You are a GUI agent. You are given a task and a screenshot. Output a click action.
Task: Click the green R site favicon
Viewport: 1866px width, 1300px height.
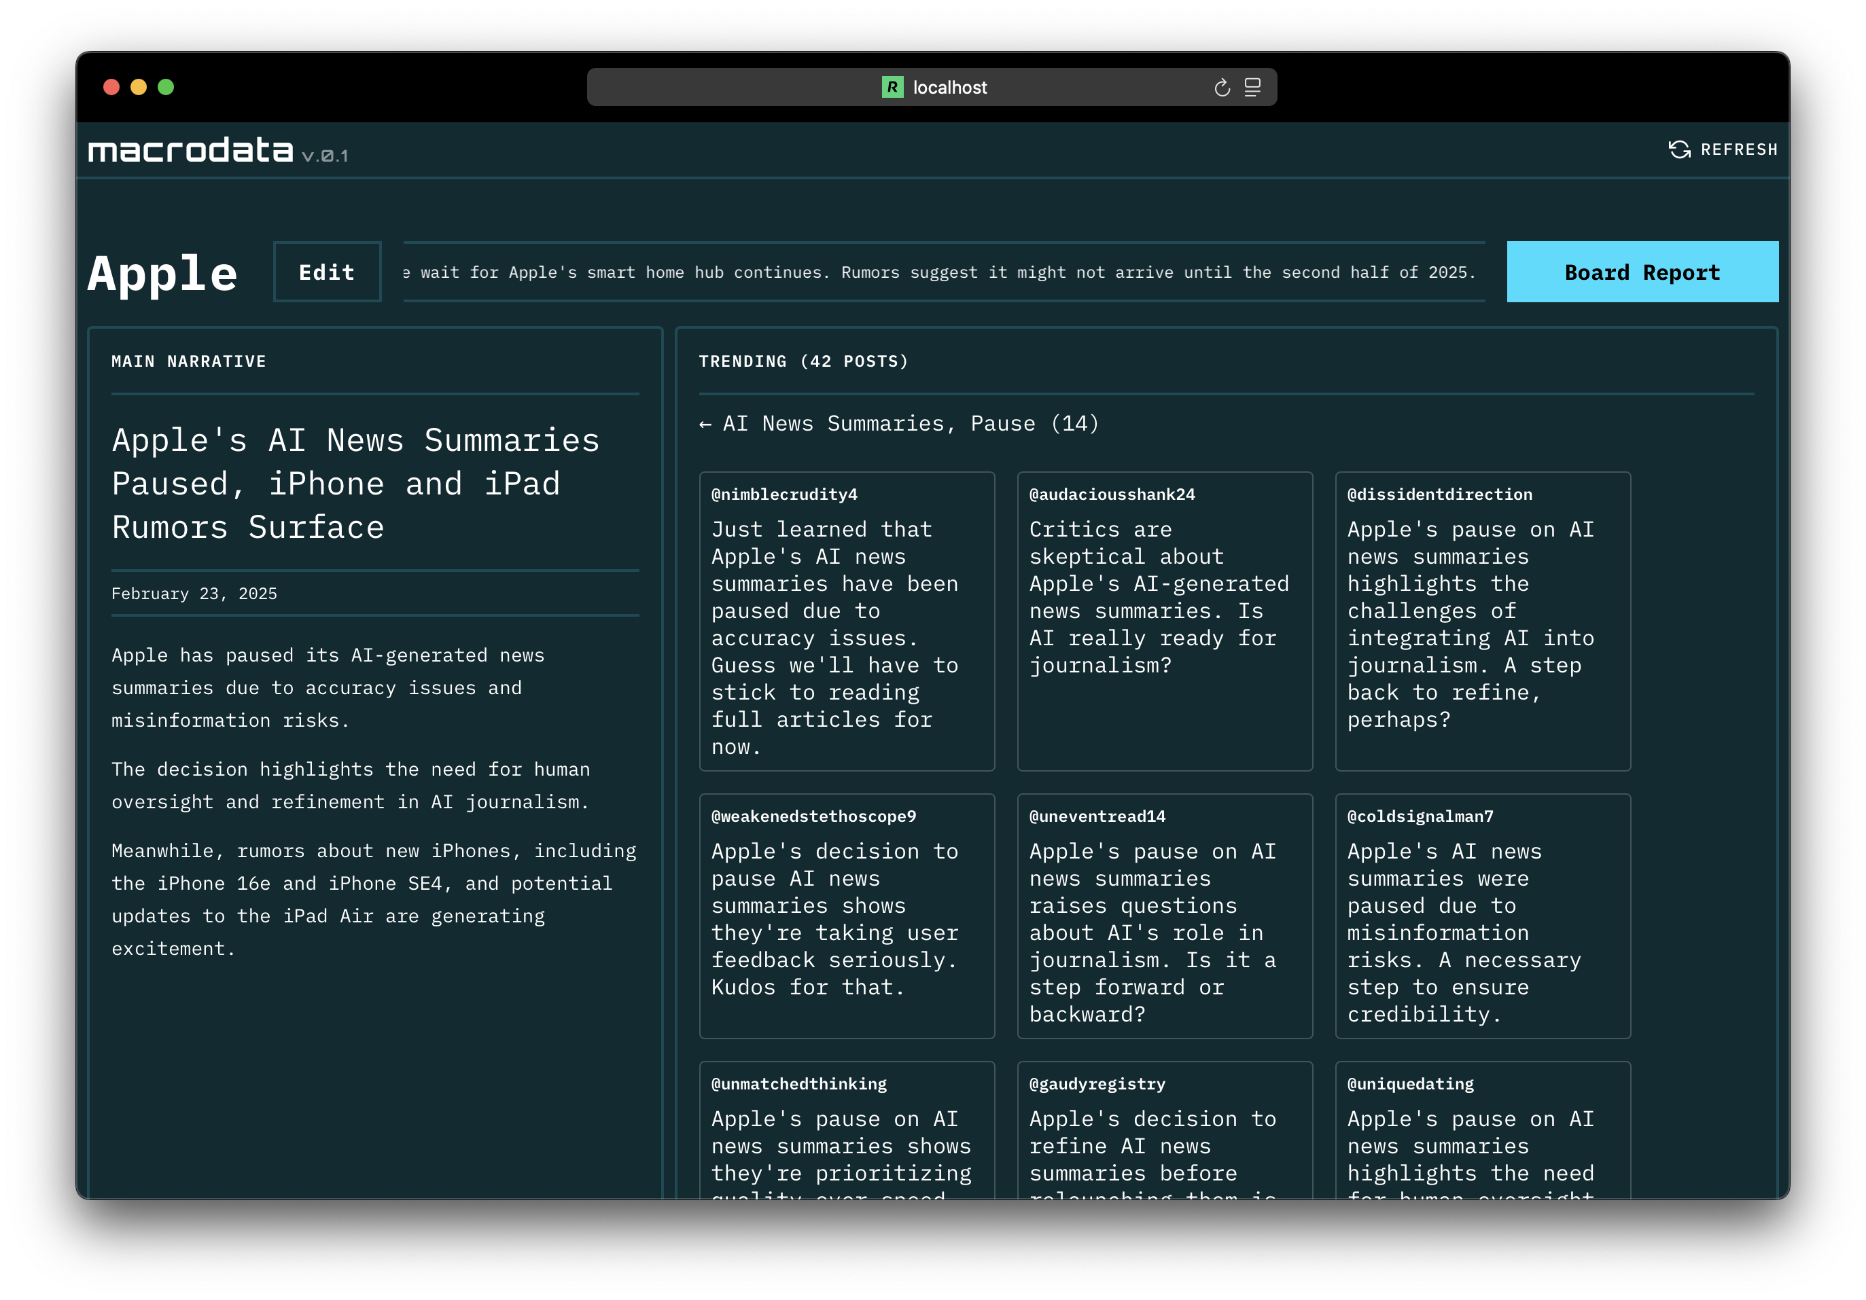pos(892,87)
